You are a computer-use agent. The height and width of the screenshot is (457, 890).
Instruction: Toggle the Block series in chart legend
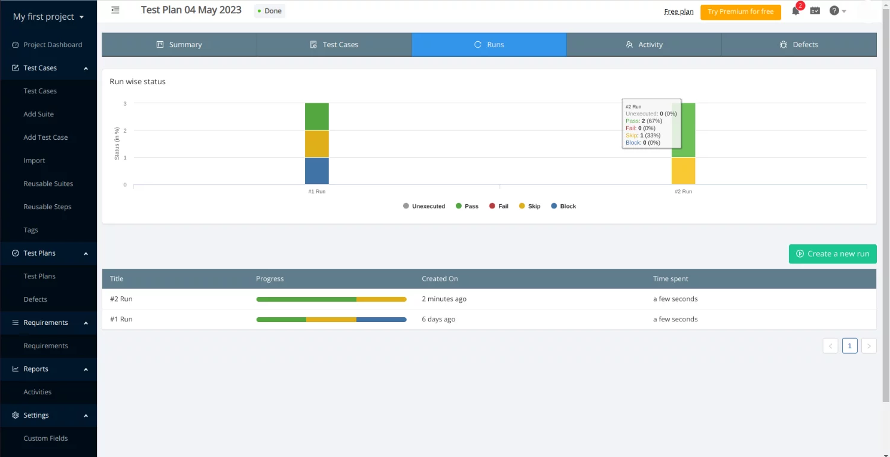tap(563, 206)
